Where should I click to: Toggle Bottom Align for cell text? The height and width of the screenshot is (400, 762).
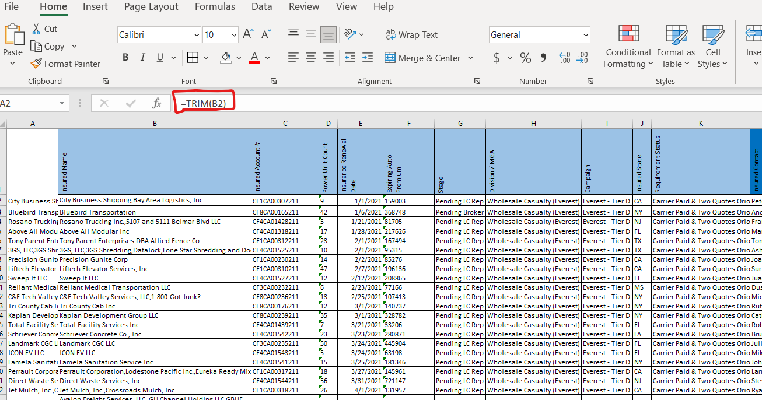(x=328, y=34)
